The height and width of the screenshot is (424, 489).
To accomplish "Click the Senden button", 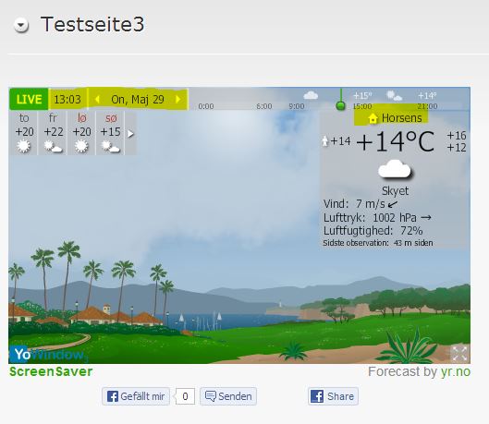I will [x=228, y=396].
